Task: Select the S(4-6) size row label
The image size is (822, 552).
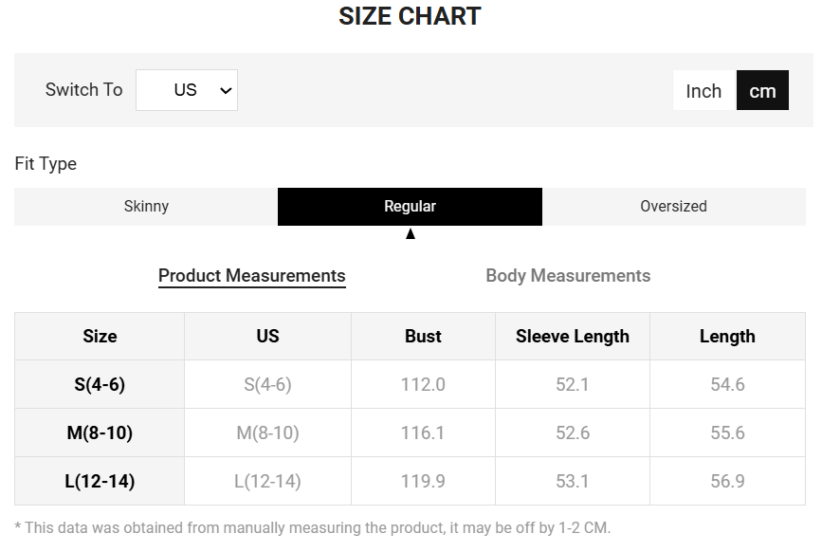Action: pyautogui.click(x=100, y=384)
